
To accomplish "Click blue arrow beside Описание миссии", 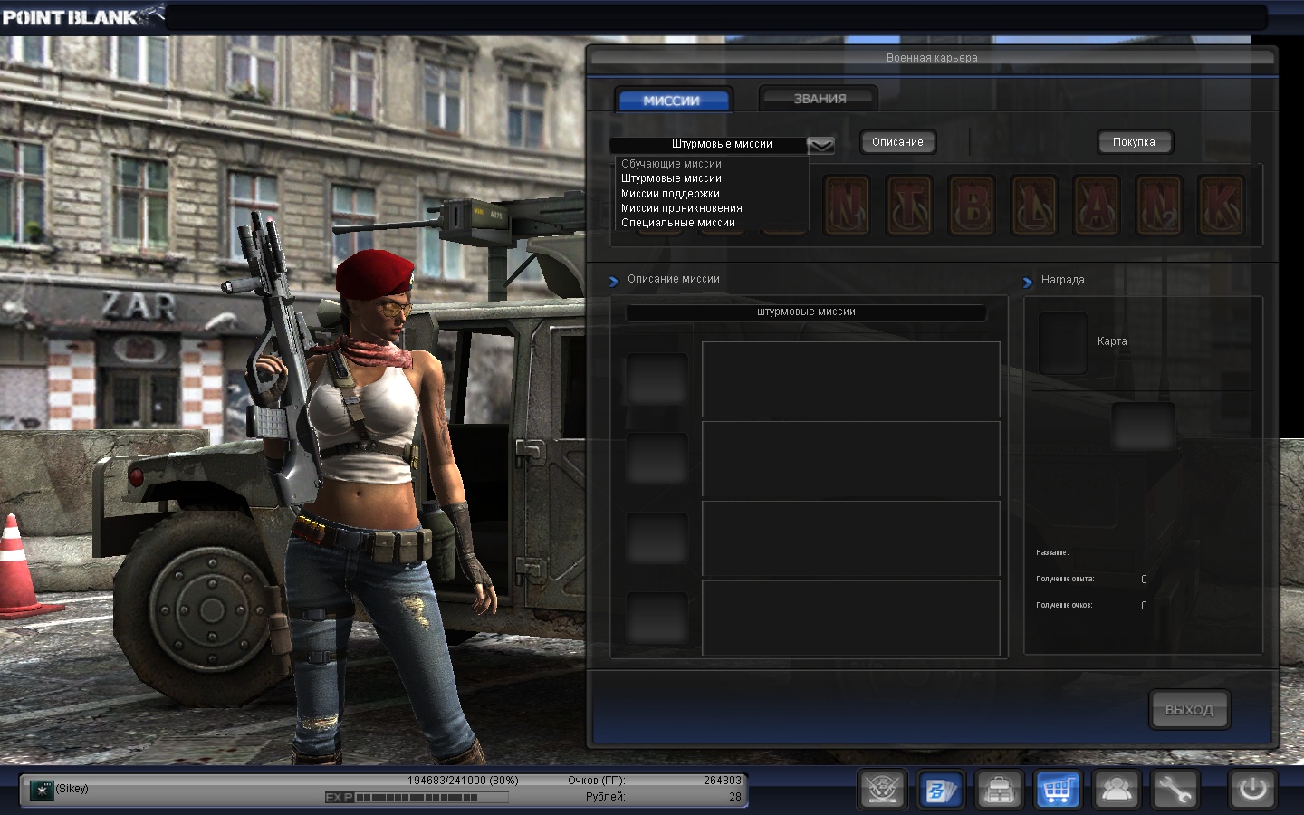I will (x=614, y=281).
